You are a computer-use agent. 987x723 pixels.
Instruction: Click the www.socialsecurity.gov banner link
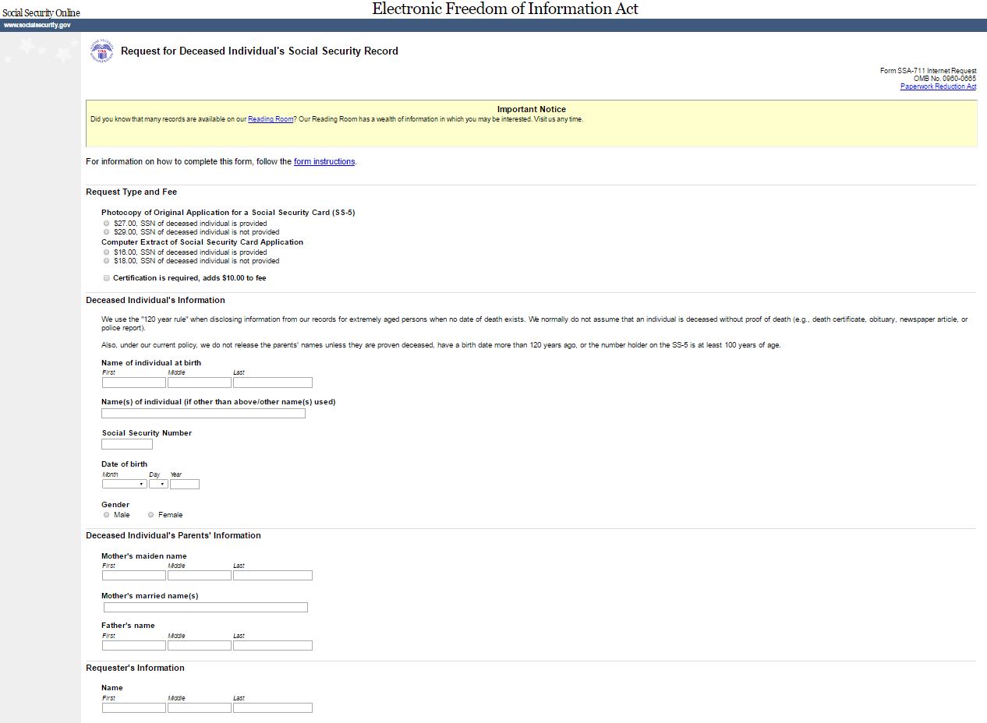click(37, 25)
